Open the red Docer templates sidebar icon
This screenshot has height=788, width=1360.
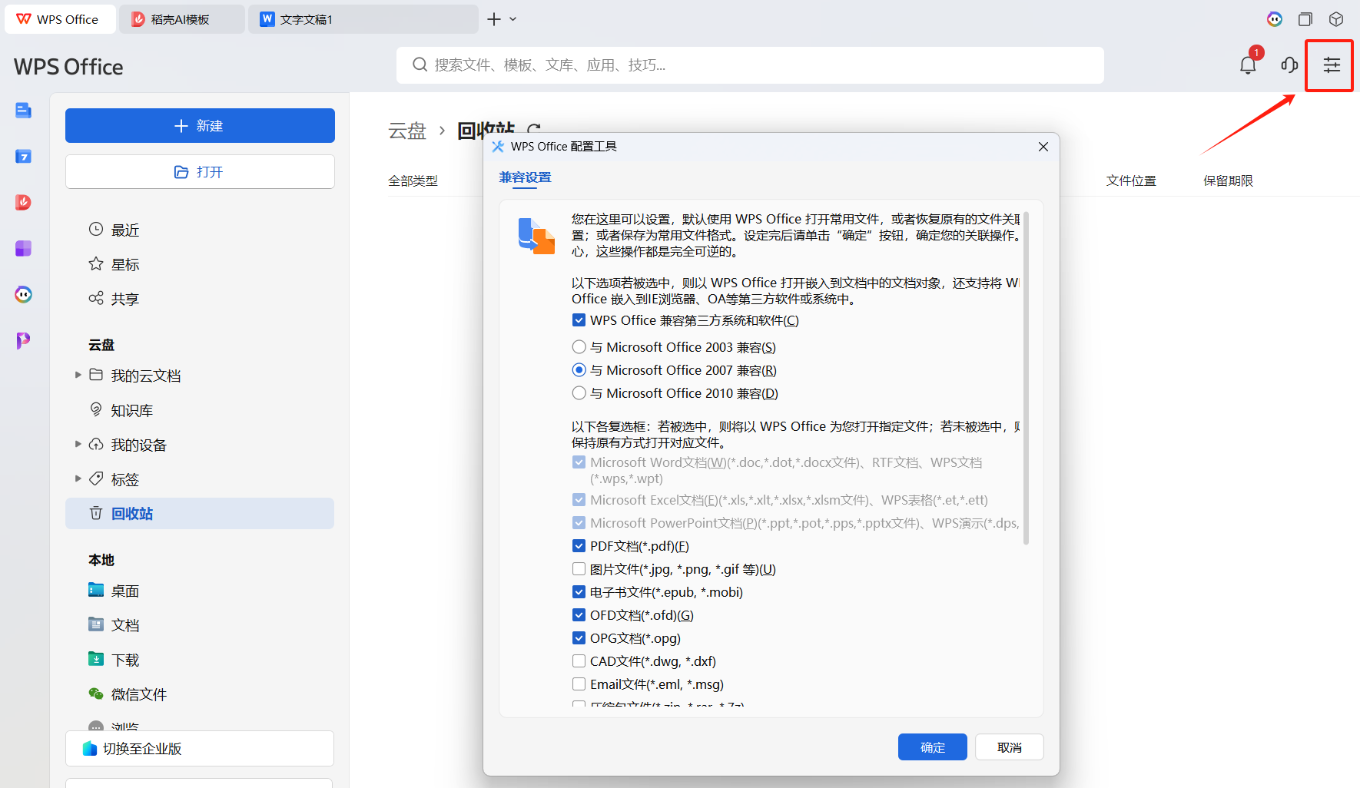click(x=23, y=202)
